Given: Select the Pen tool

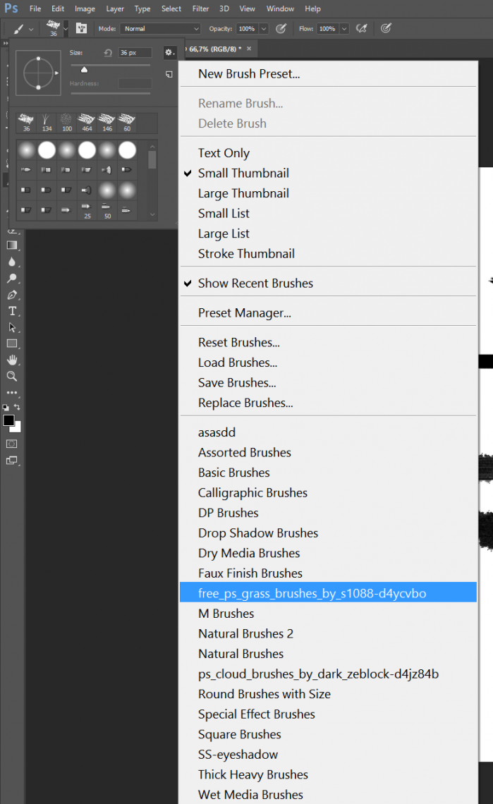Looking at the screenshot, I should (x=12, y=295).
